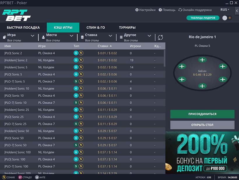
Task: Sort by the Игра column header
Action: (42, 46)
